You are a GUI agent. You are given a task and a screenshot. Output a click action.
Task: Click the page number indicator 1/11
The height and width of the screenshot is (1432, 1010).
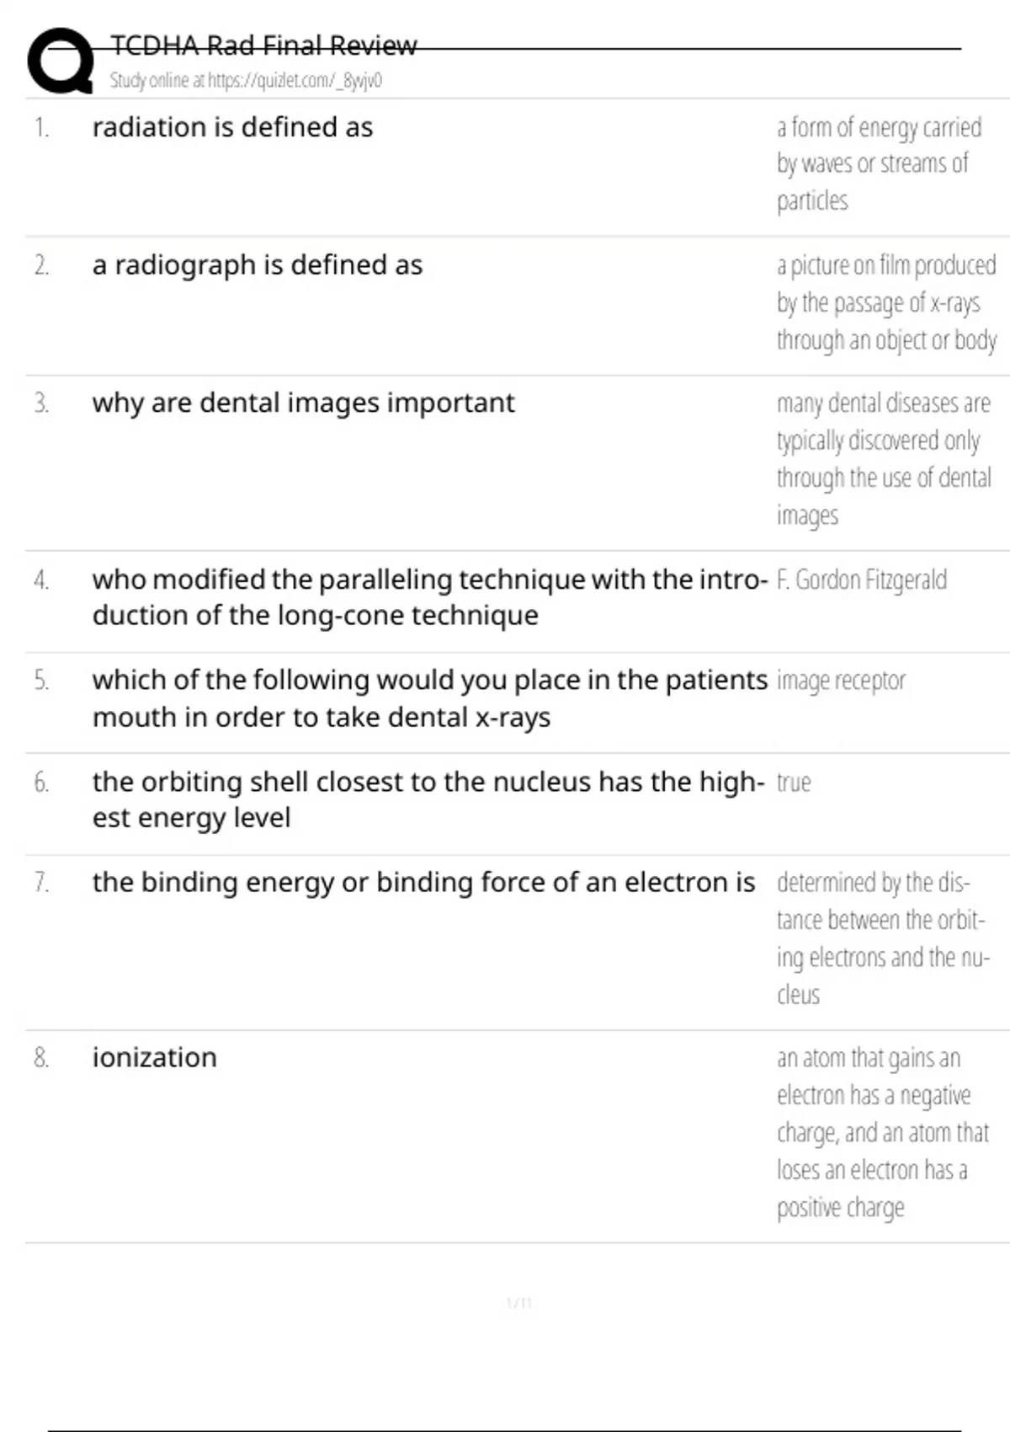click(518, 1303)
